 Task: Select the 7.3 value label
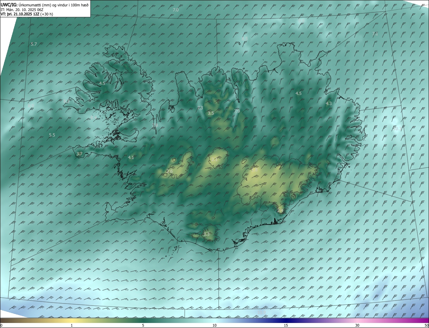(200, 108)
